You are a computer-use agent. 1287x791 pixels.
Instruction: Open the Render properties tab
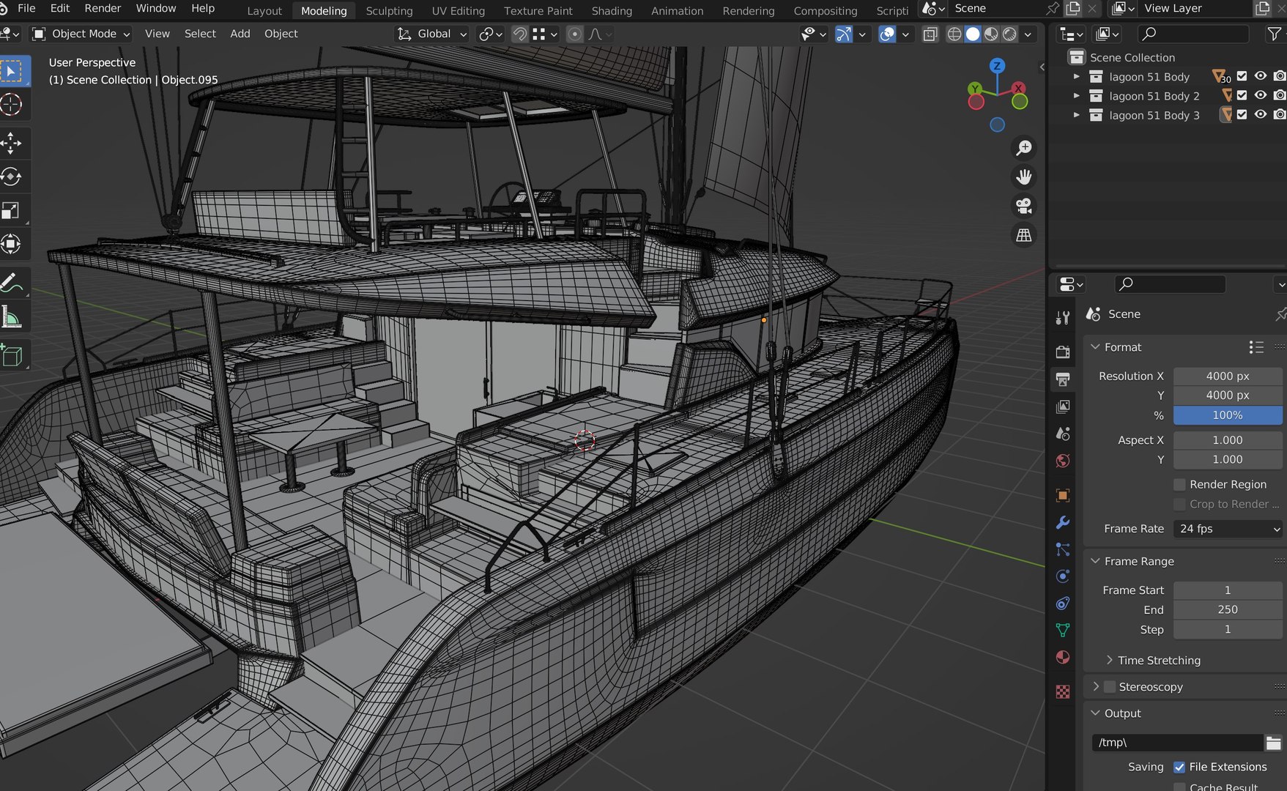point(1063,352)
